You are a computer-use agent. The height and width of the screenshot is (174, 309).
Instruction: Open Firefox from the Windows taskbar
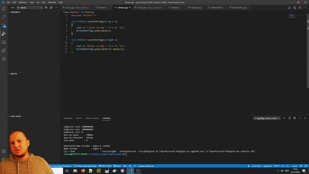[x=83, y=171]
